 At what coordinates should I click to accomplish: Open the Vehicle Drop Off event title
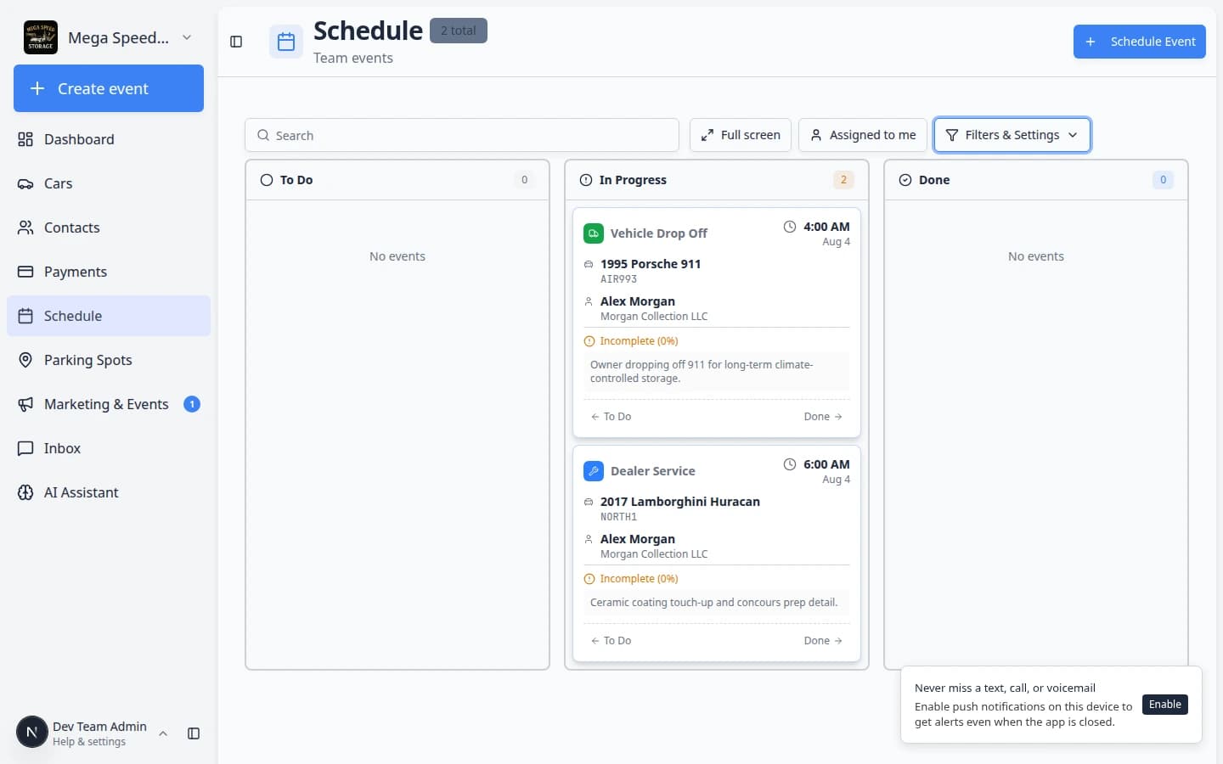(659, 233)
